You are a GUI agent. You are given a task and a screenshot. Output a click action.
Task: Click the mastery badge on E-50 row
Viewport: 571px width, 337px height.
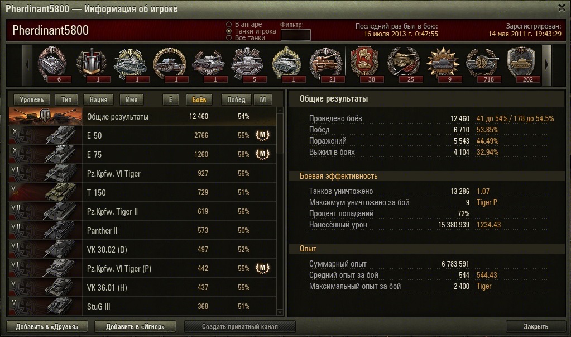pos(262,135)
